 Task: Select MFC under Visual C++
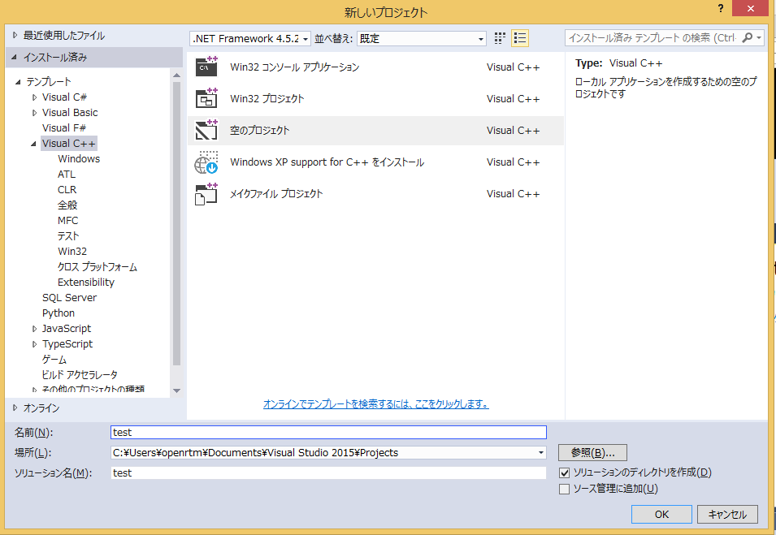68,221
